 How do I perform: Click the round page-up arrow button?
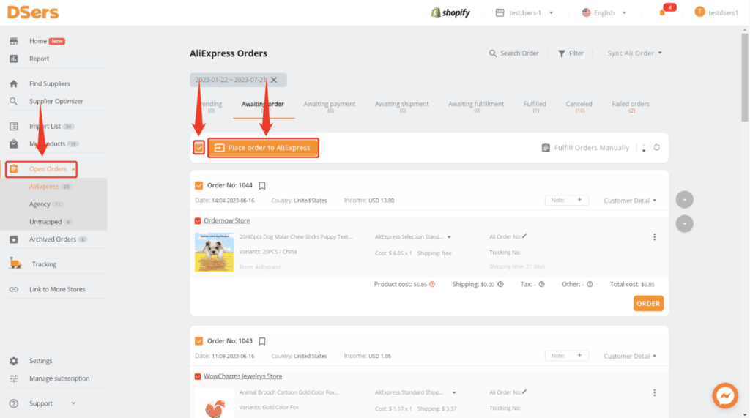(685, 199)
